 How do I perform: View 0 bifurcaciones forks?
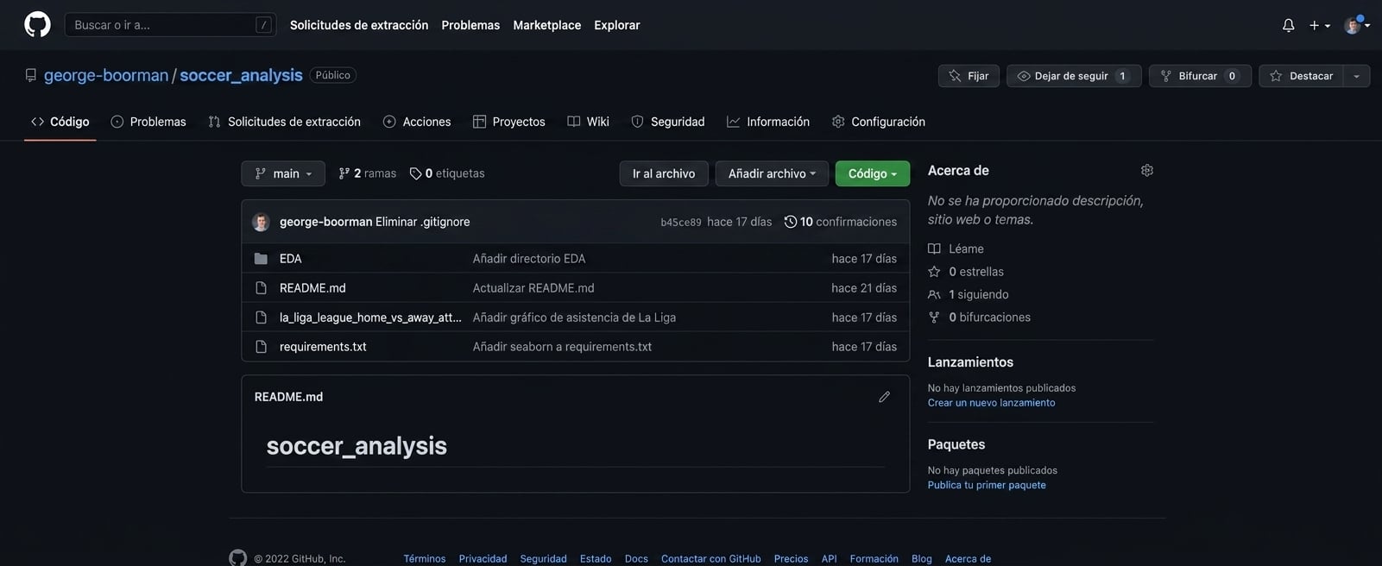click(980, 318)
